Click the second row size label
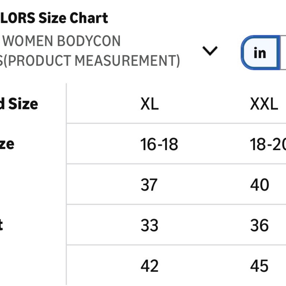Screen dimensions: 286x286 pyautogui.click(x=7, y=144)
